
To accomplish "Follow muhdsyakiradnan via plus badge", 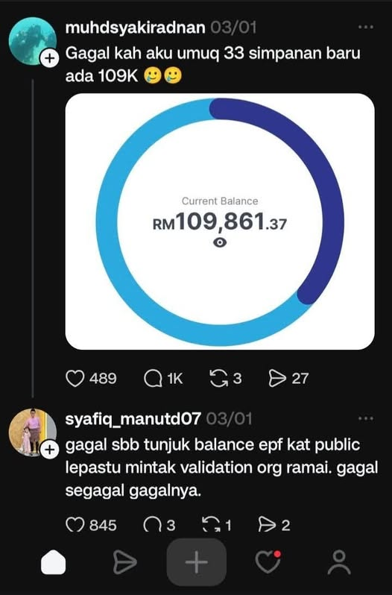I will tap(50, 58).
